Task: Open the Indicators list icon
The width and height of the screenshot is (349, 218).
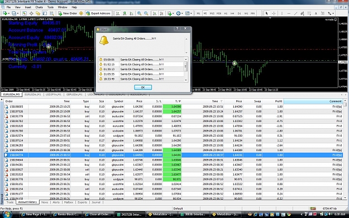Action: click(x=170, y=13)
